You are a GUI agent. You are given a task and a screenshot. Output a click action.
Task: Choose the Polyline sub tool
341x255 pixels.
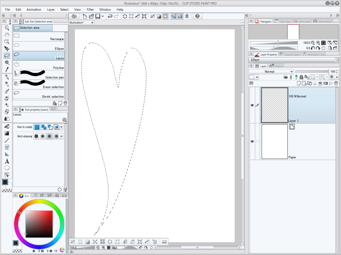coord(39,65)
